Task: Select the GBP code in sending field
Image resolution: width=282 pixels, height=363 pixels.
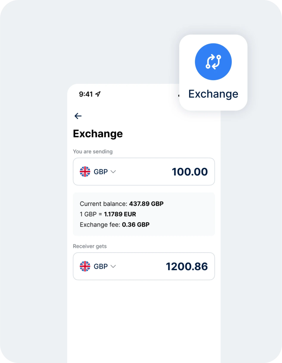Action: (101, 172)
